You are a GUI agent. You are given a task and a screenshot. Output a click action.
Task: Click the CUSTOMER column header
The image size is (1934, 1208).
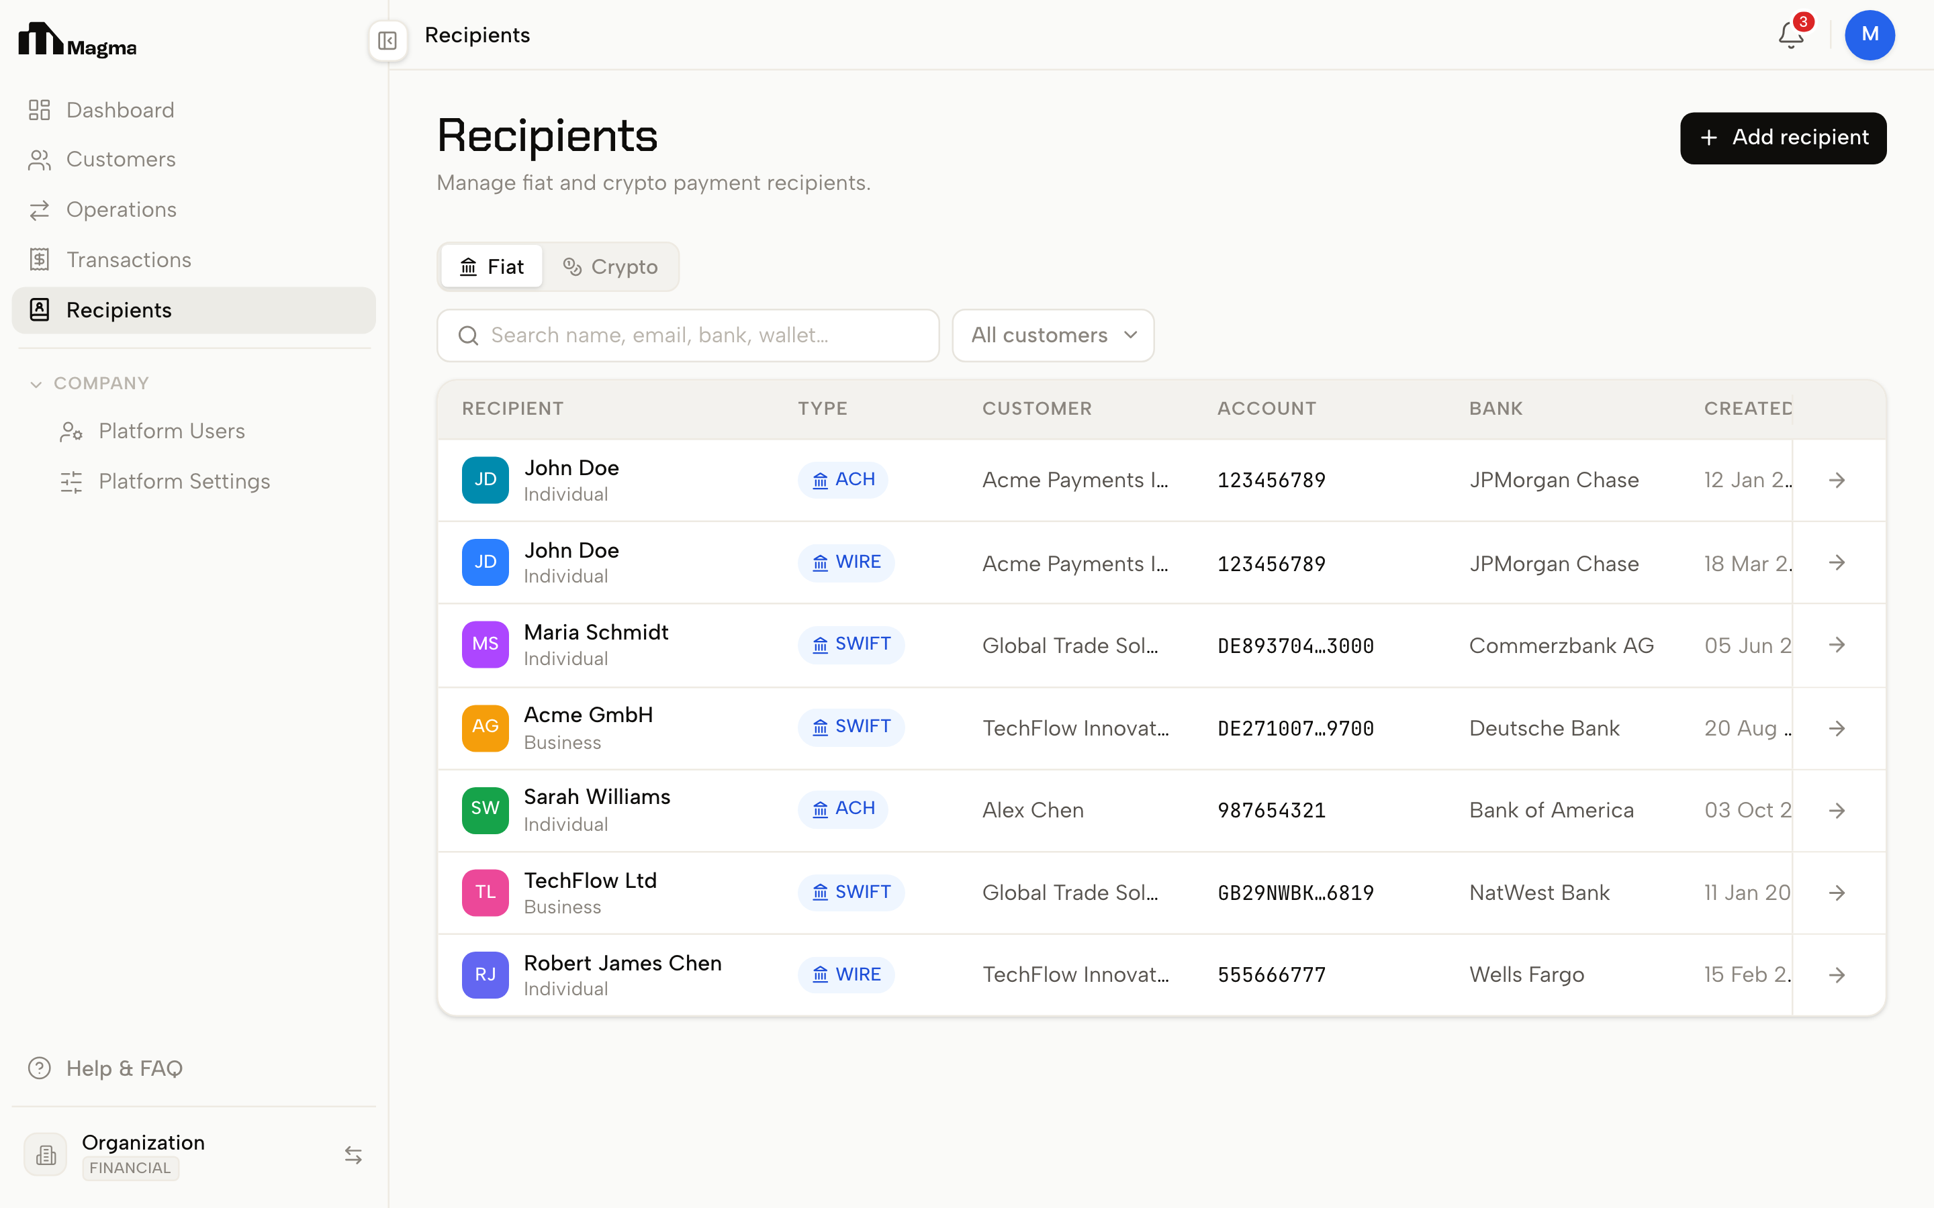coord(1037,408)
